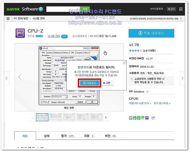Click the green star bookmark share icon
190x152 pixels.
[139, 118]
